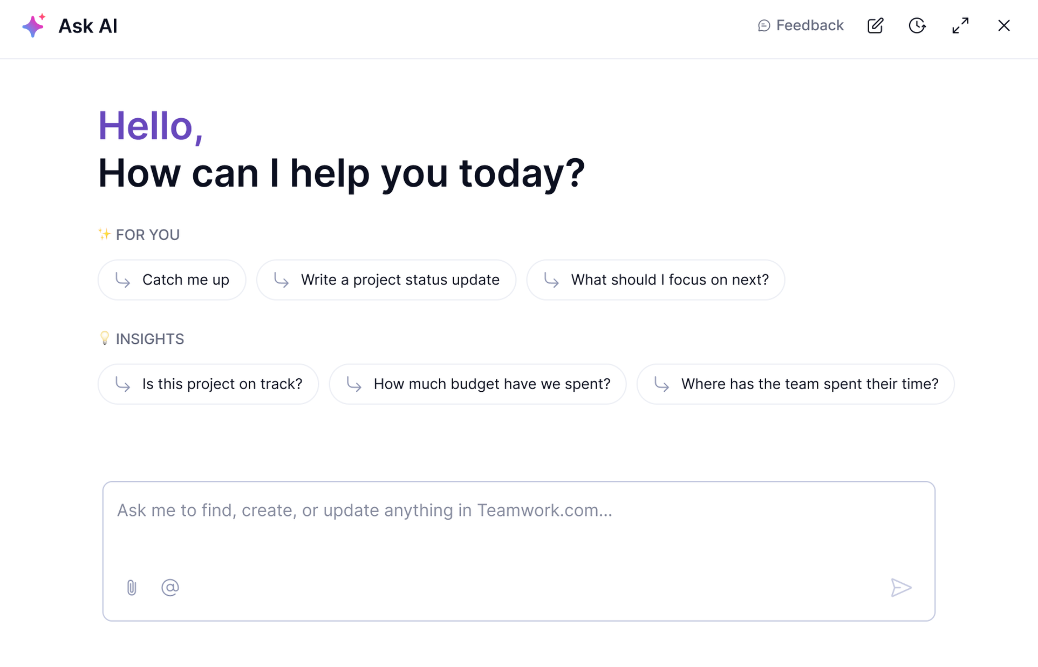Select the Catch me up suggestion
The image size is (1038, 667).
tap(172, 280)
